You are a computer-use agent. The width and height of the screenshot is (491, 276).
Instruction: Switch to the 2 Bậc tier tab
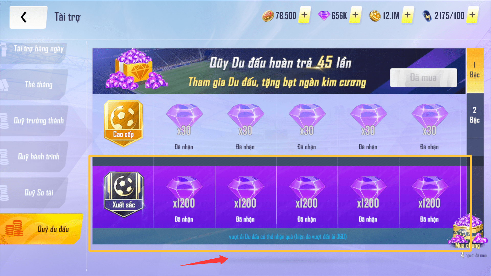tap(475, 115)
